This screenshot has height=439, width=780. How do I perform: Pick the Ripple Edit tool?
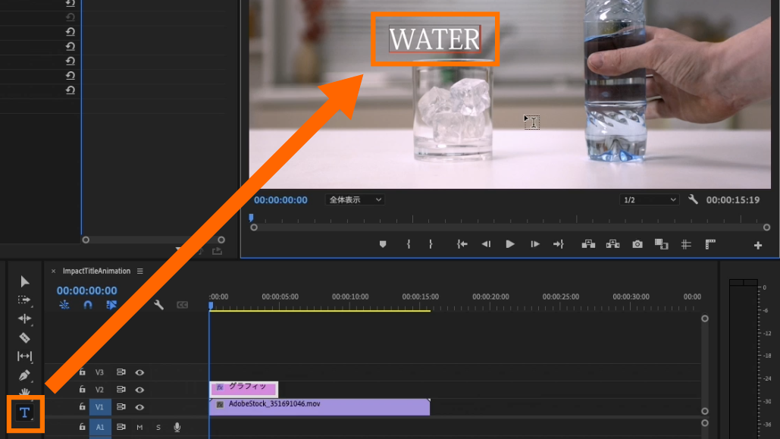pyautogui.click(x=24, y=318)
